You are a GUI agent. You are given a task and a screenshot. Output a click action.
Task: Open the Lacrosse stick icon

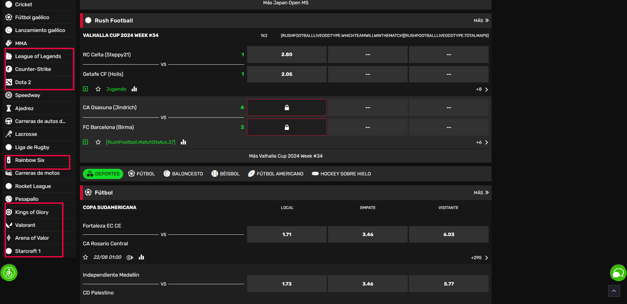[x=9, y=134]
